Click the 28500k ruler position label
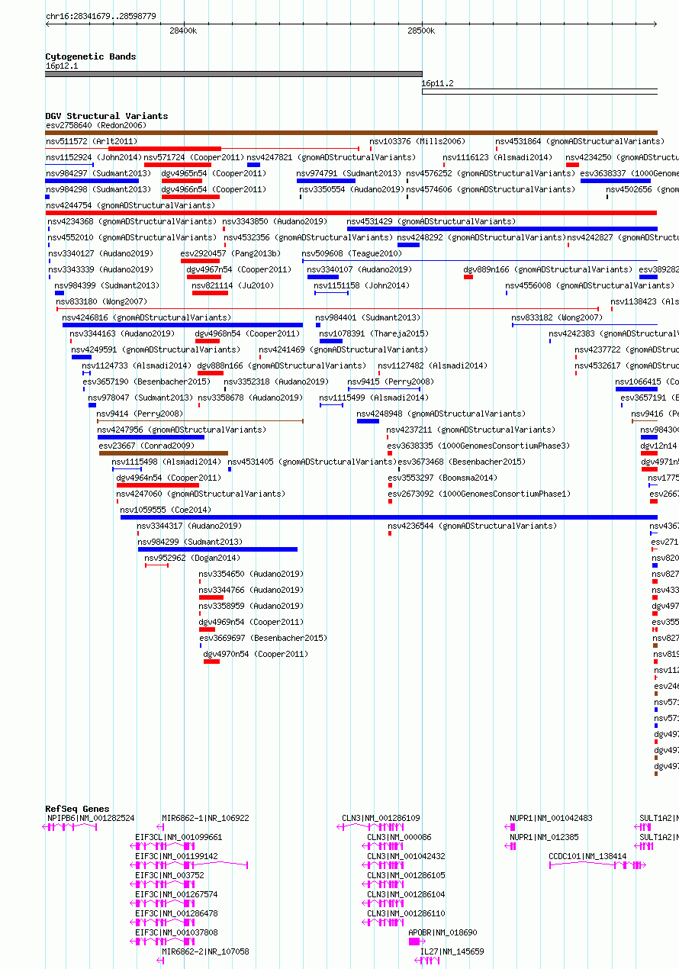The height and width of the screenshot is (969, 679). 421,31
